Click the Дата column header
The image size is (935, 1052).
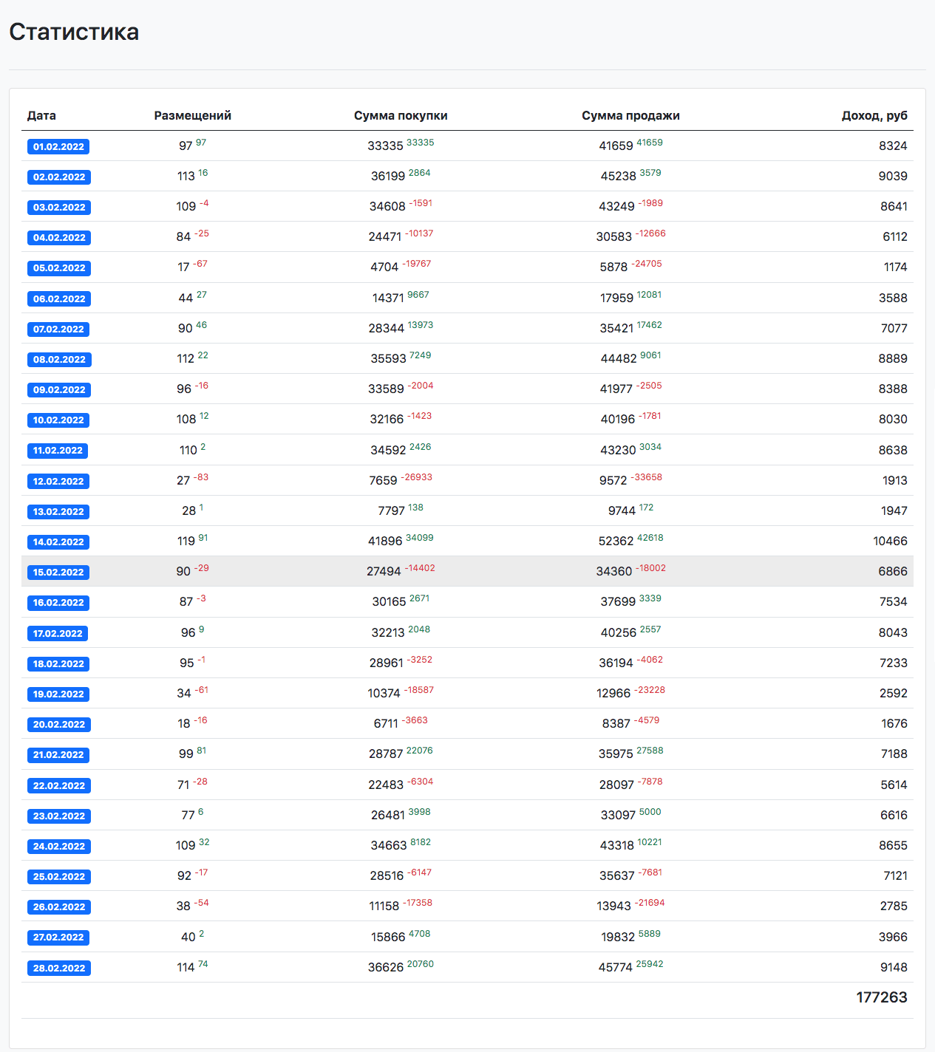41,115
